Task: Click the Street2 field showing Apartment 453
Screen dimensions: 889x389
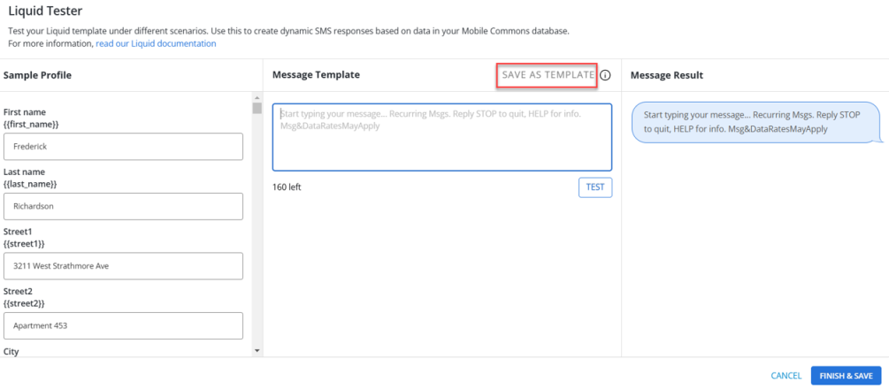Action: pyautogui.click(x=123, y=325)
